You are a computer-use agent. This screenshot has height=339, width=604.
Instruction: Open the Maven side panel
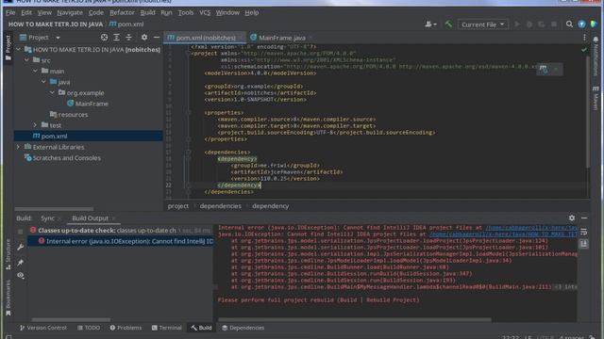coord(596,98)
